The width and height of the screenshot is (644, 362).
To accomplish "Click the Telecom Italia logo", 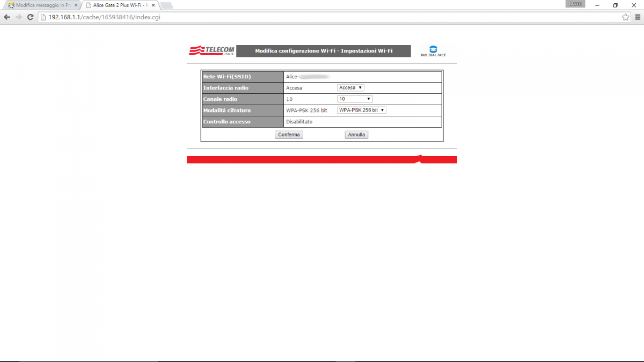I will [211, 51].
